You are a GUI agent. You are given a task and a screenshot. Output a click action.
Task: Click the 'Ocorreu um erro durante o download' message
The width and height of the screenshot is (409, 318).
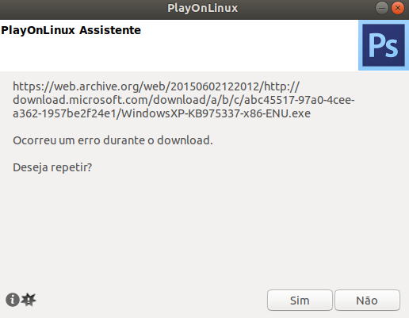point(113,140)
